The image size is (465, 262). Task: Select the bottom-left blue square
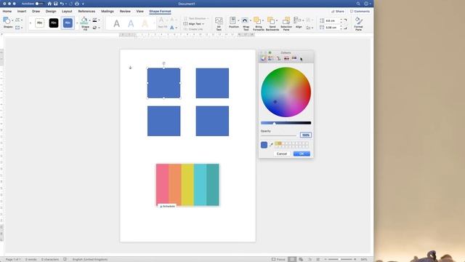[x=163, y=122]
